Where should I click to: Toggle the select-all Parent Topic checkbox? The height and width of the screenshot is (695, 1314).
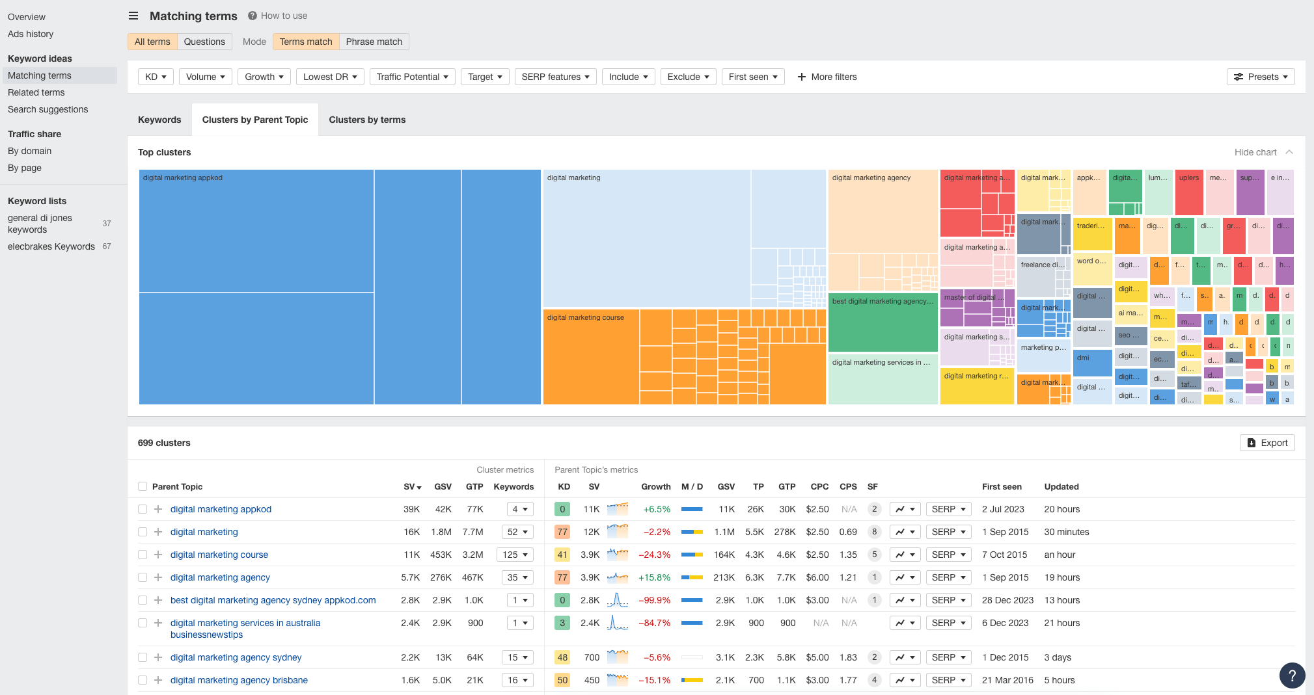pyautogui.click(x=143, y=486)
